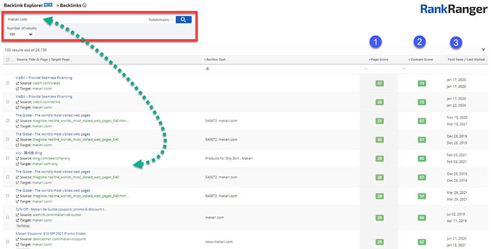The height and width of the screenshot is (249, 491).
Task: Open the filter funnel icon above table
Action: click(483, 50)
